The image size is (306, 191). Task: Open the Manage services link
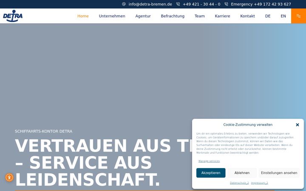point(209,161)
